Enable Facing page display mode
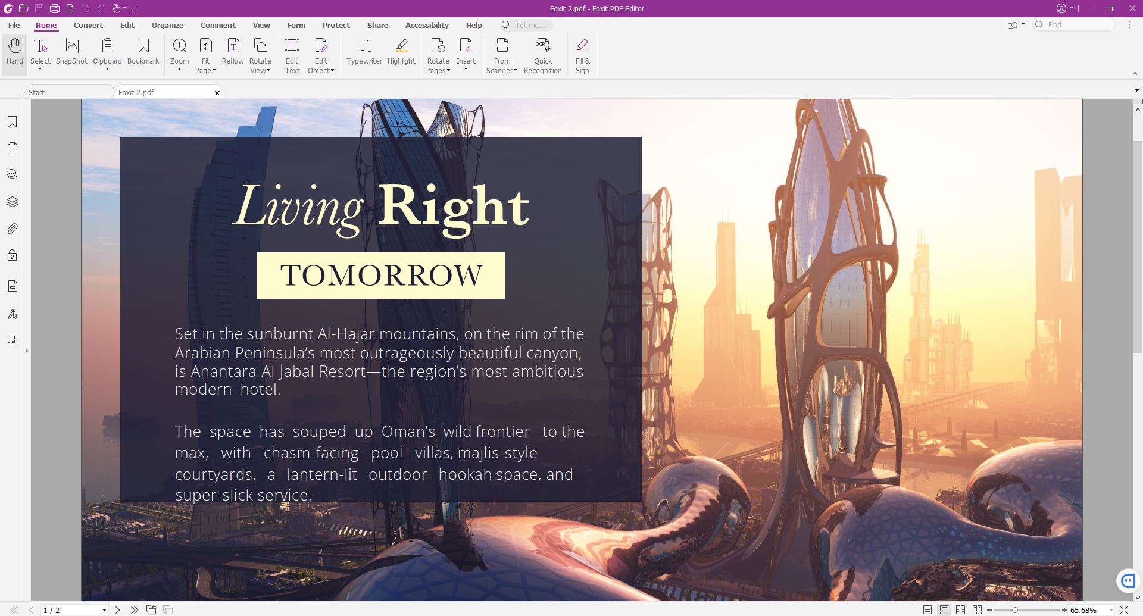Image resolution: width=1143 pixels, height=616 pixels. tap(960, 609)
